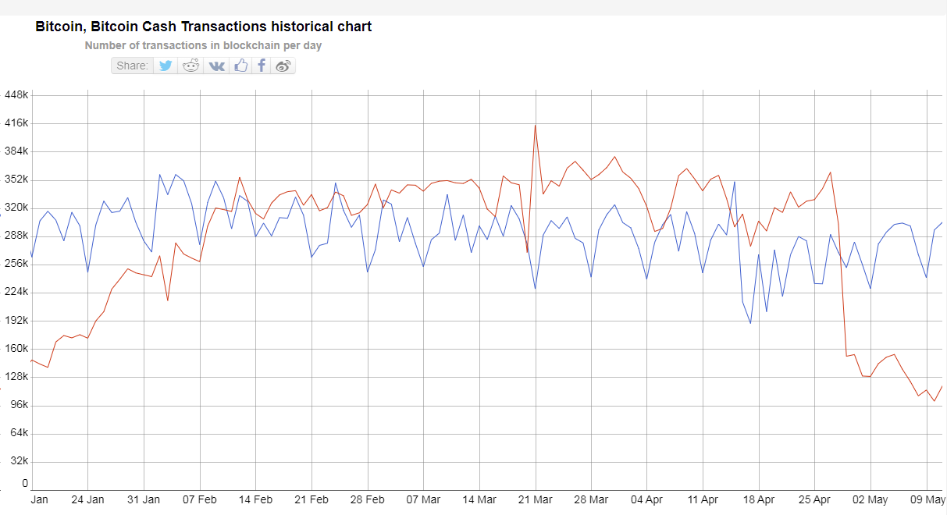Screen dimensions: 947x515
Task: Click the '28 Mar' date label
Action: tap(591, 499)
